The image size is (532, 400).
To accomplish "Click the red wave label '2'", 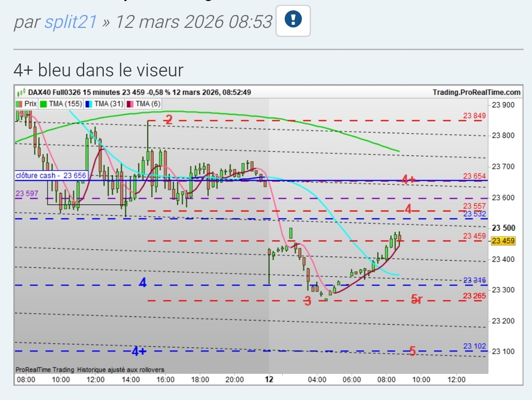I will click(169, 119).
